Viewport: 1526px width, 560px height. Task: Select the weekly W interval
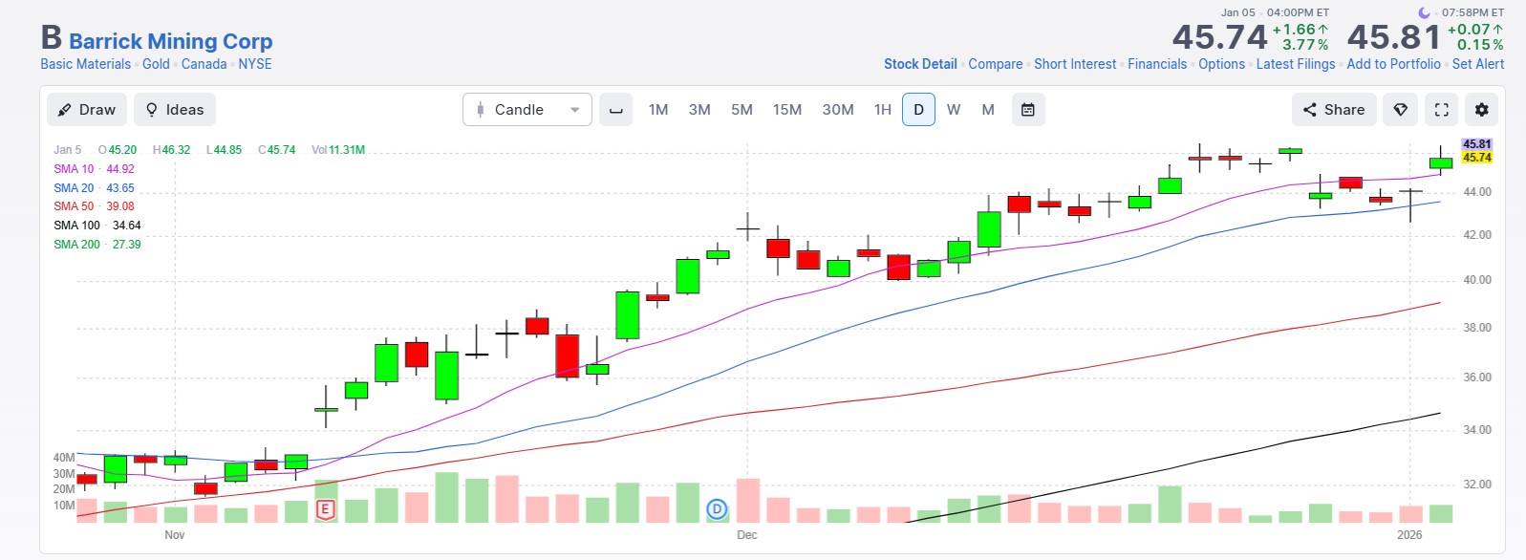[954, 110]
